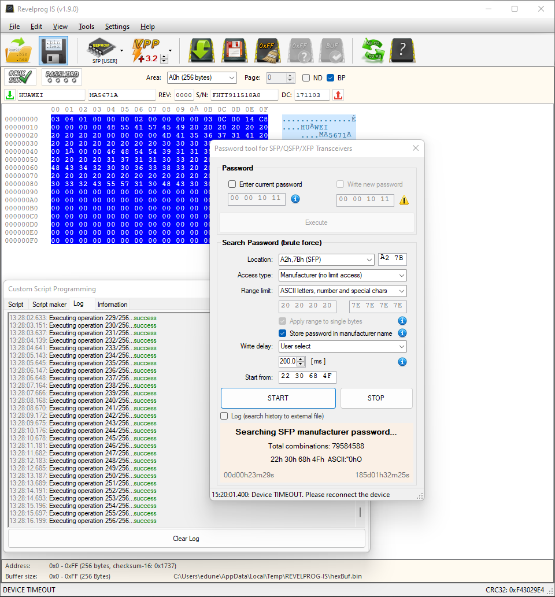The image size is (555, 597).
Task: Click the Execute password button
Action: (317, 223)
